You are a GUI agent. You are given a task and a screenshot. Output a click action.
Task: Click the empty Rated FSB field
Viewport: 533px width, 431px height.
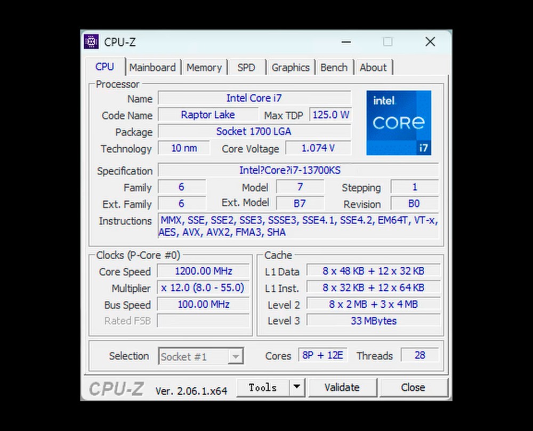pyautogui.click(x=203, y=321)
